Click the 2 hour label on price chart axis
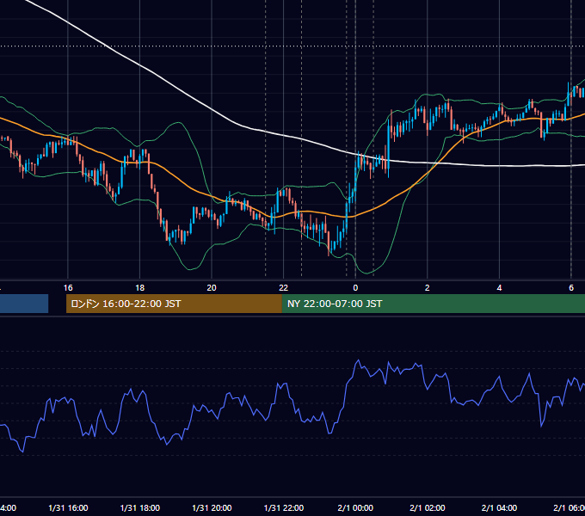The width and height of the screenshot is (585, 516). 428,288
